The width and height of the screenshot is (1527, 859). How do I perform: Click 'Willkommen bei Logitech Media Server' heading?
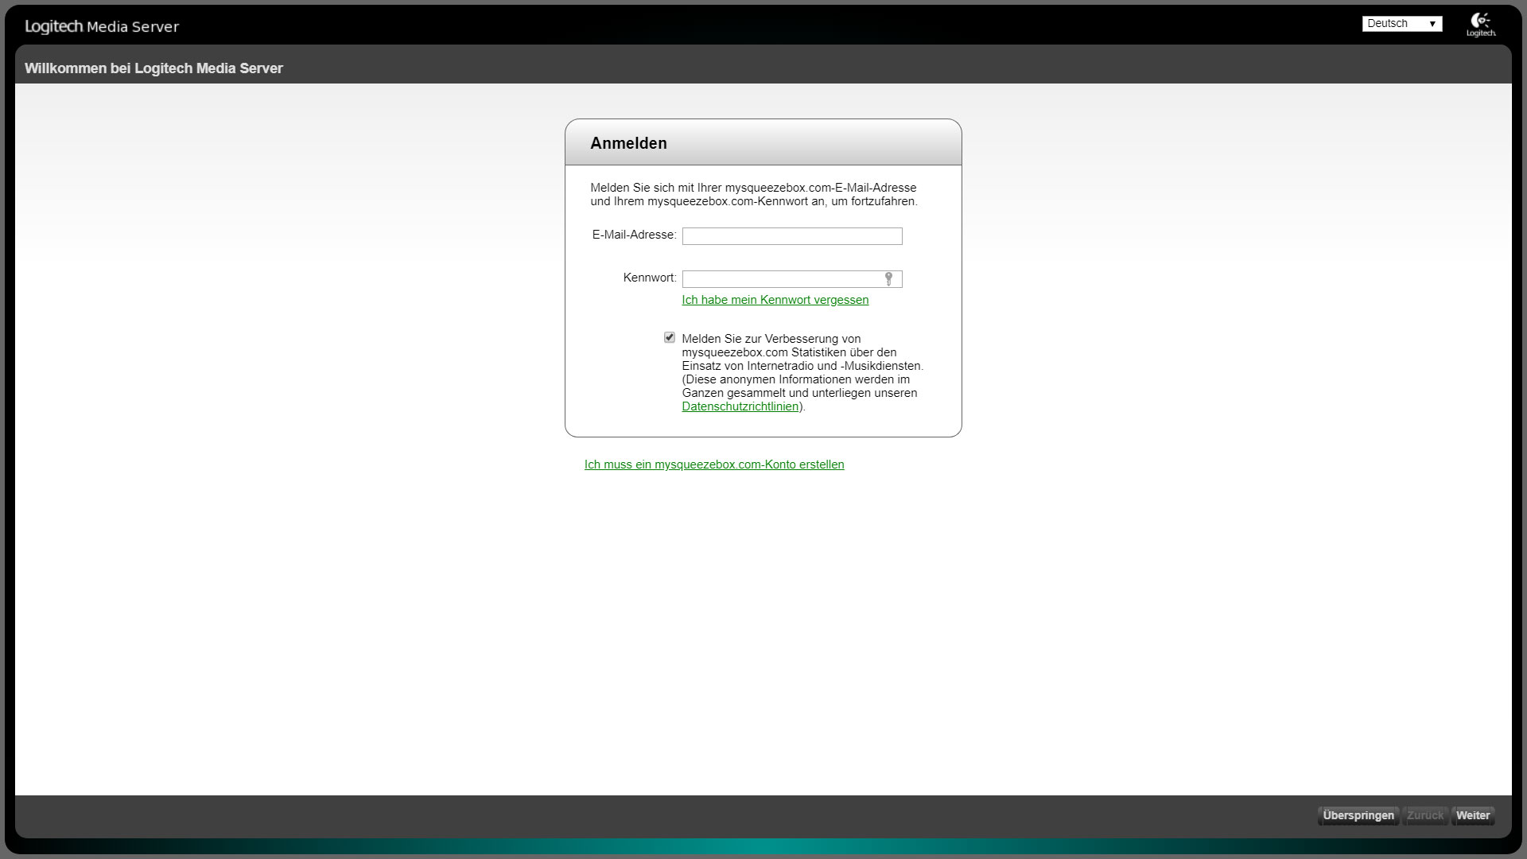(153, 68)
